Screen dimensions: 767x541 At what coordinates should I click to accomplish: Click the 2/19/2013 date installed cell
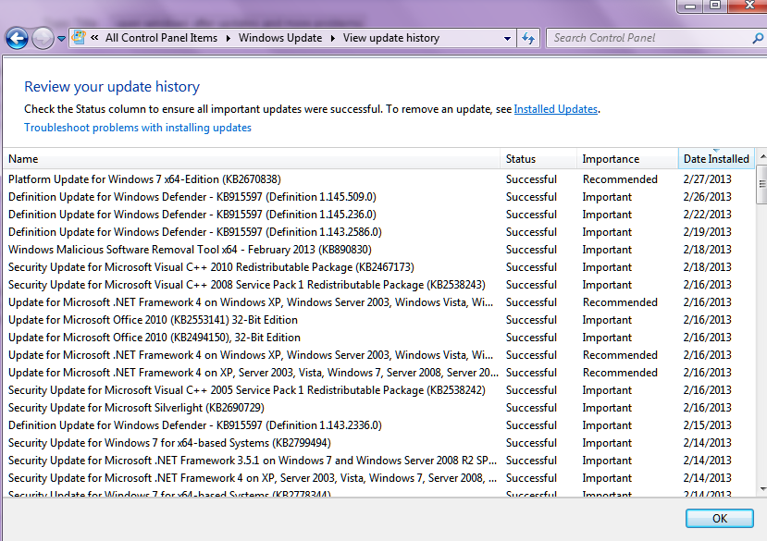[707, 232]
